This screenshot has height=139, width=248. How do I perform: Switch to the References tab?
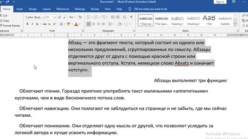(x=63, y=9)
